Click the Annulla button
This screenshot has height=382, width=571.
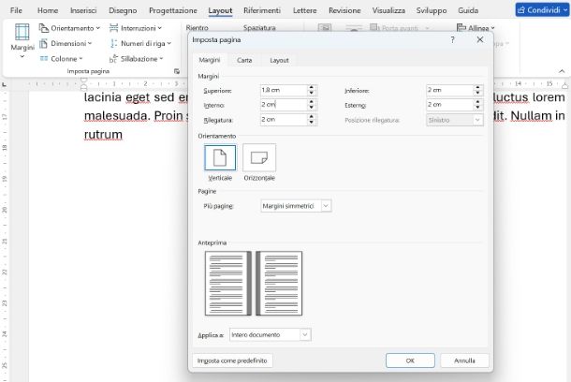pos(464,360)
